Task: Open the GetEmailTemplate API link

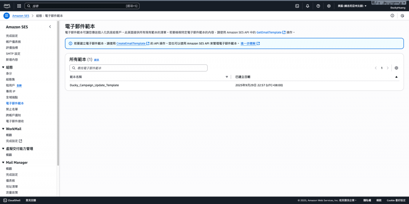Action: [271, 32]
